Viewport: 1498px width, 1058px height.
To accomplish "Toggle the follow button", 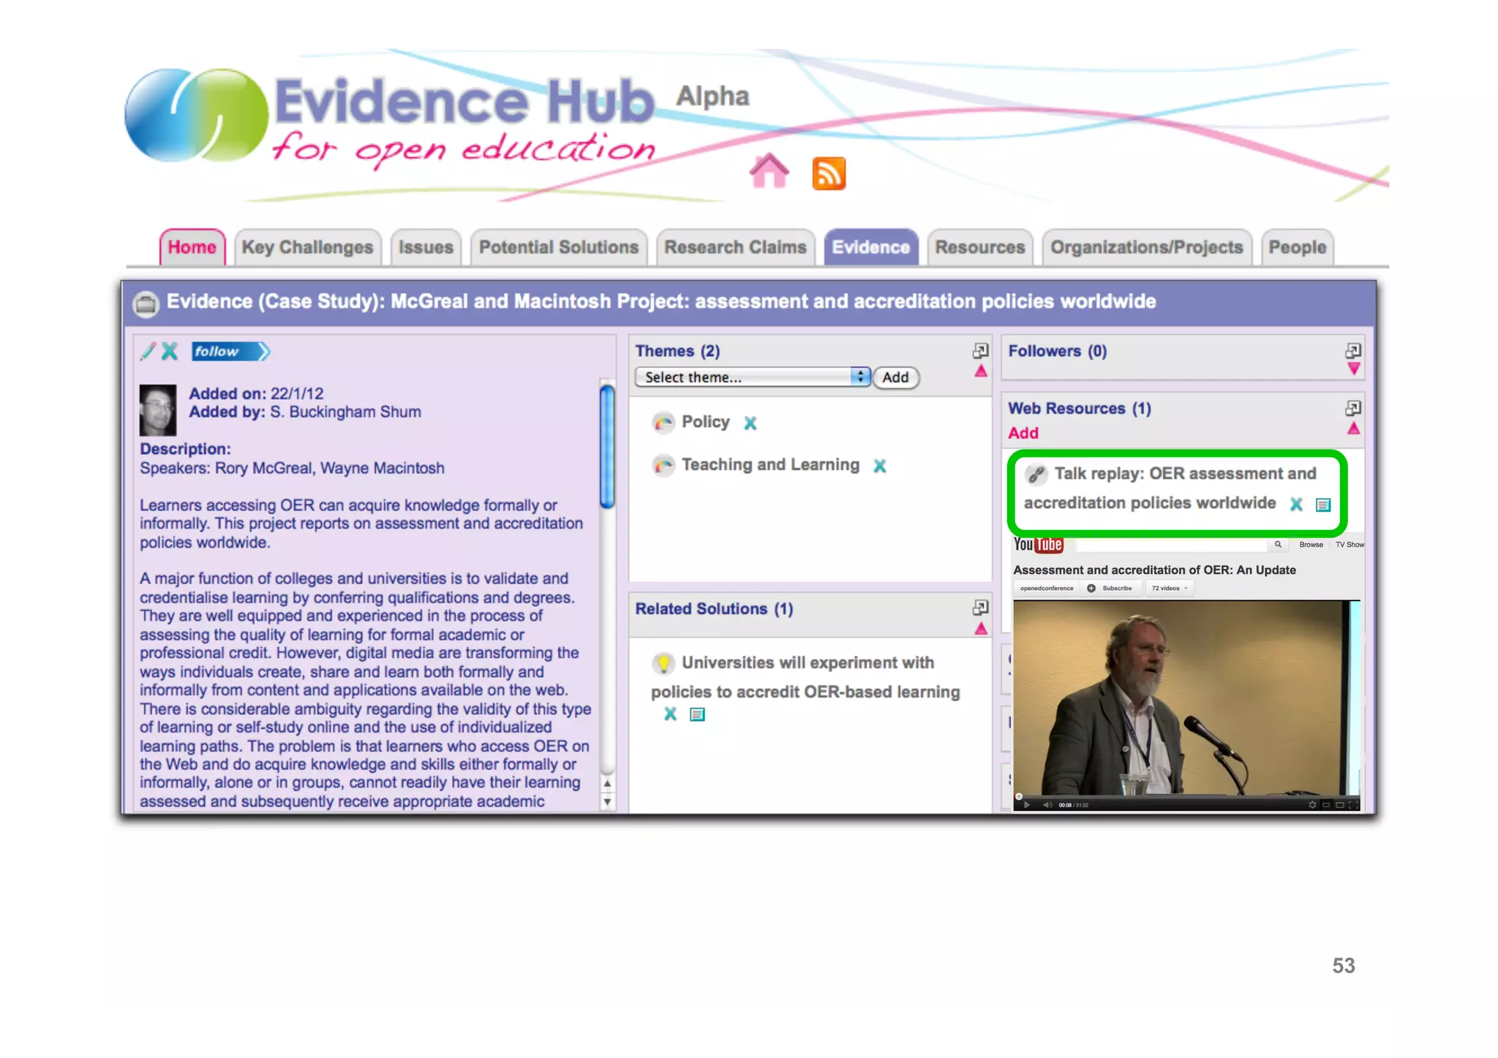I will click(x=230, y=352).
